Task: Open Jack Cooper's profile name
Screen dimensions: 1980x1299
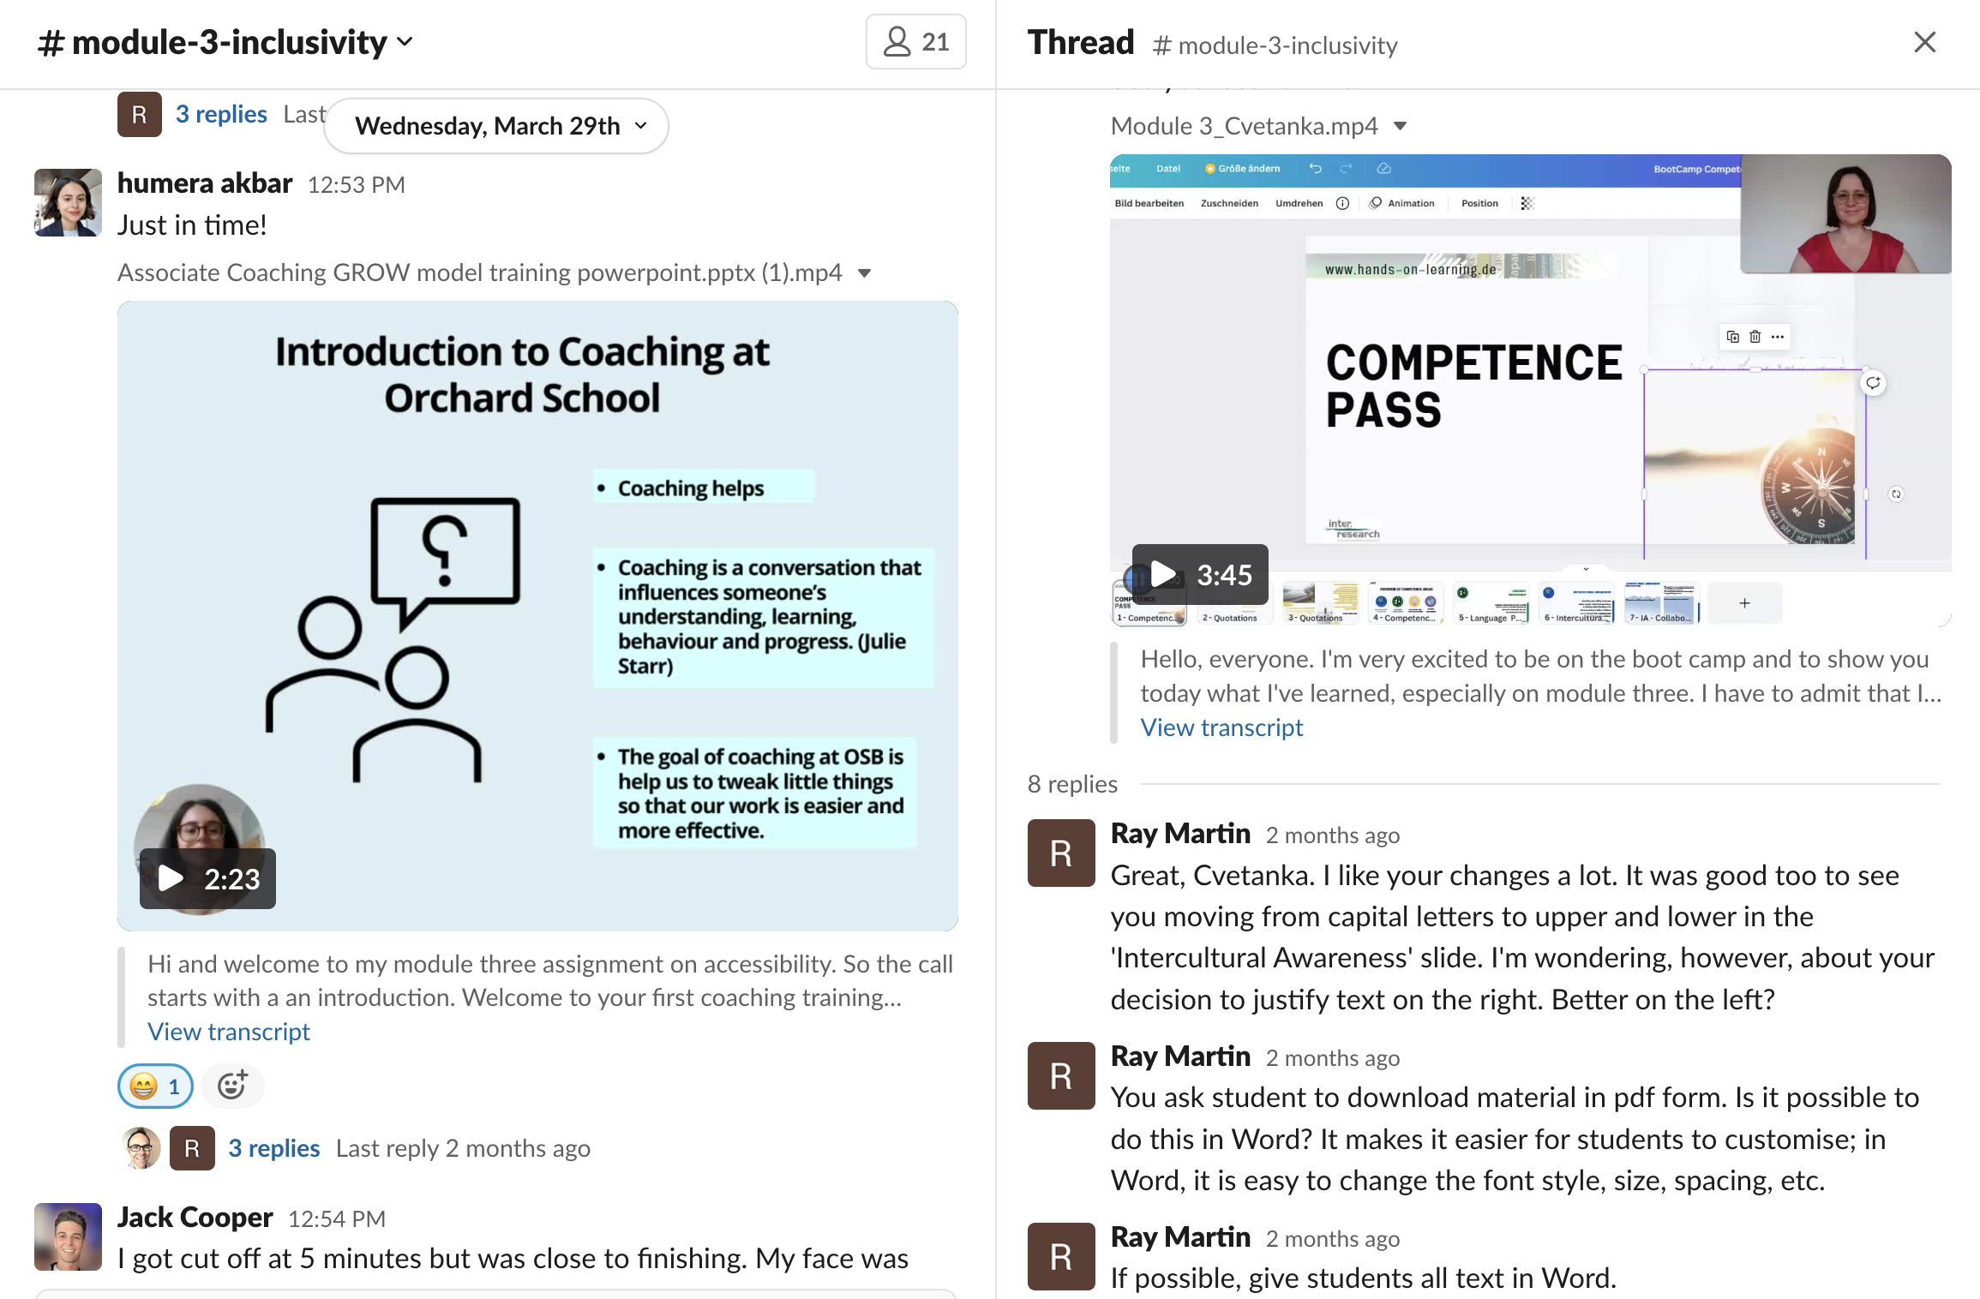Action: [195, 1218]
